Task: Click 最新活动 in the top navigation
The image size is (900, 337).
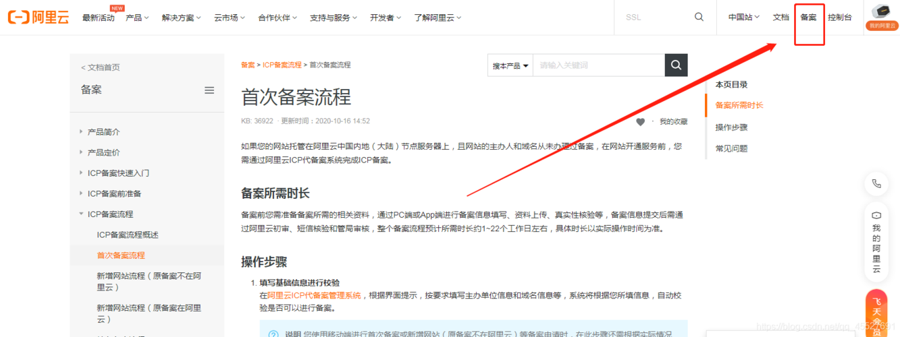Action: [x=99, y=18]
